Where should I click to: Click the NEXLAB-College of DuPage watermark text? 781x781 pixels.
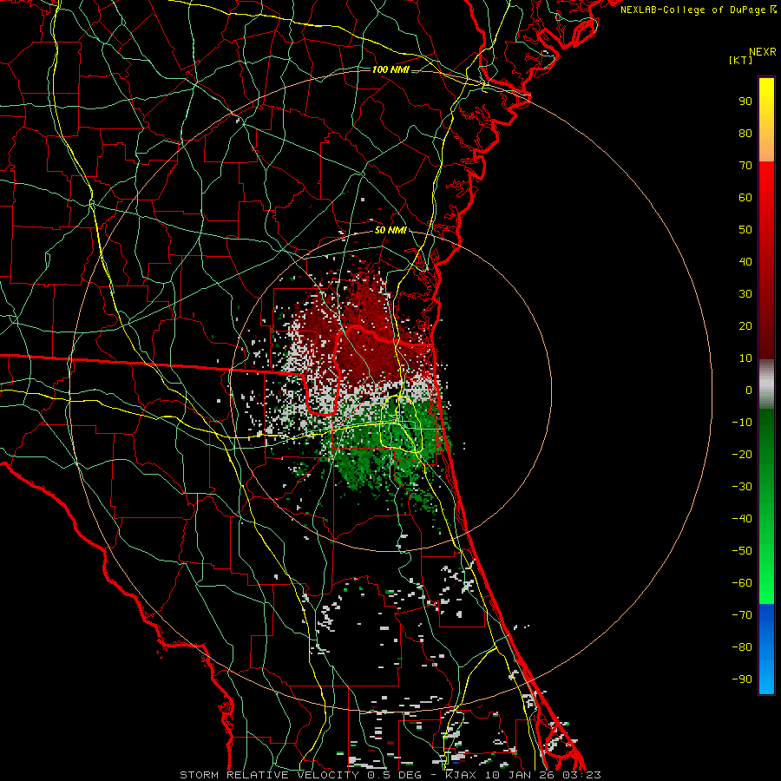click(x=698, y=10)
